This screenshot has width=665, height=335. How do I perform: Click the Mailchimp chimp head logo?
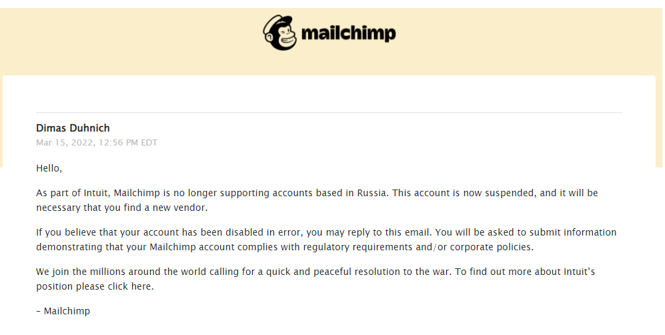(x=280, y=33)
